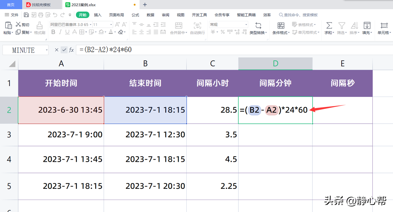Click the Sort (排序) icon
The height and width of the screenshot is (212, 393).
click(x=354, y=25)
